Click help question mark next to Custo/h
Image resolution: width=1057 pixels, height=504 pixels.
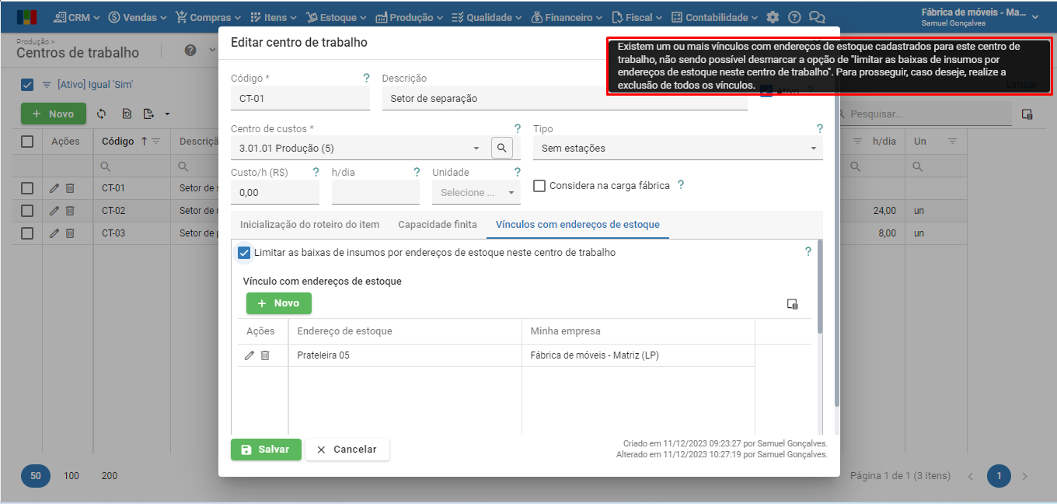click(x=316, y=172)
